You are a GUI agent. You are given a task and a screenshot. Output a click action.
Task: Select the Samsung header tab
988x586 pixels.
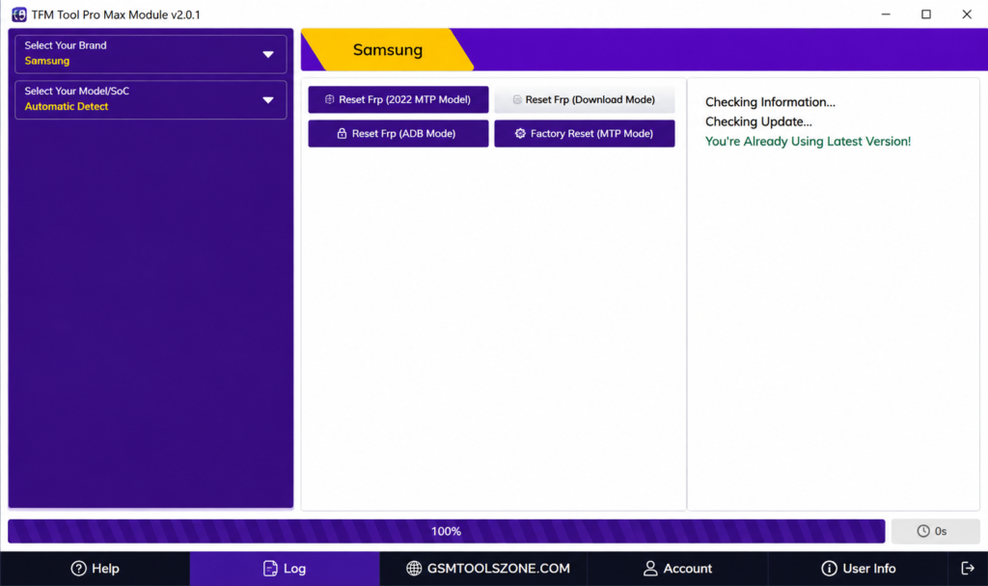tap(388, 50)
